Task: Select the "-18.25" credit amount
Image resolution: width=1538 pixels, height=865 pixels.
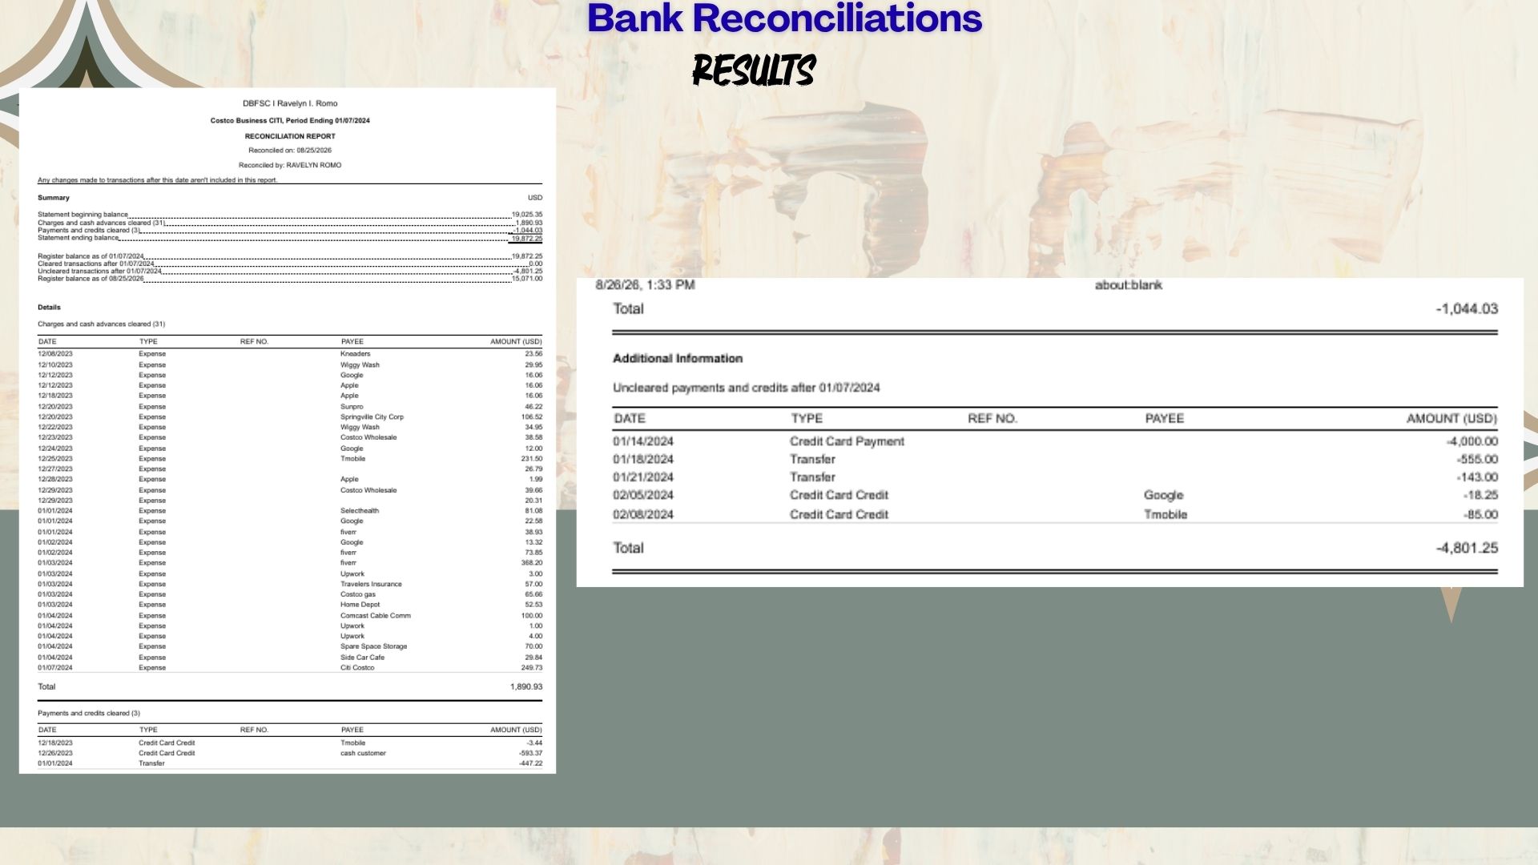Action: pos(1480,496)
